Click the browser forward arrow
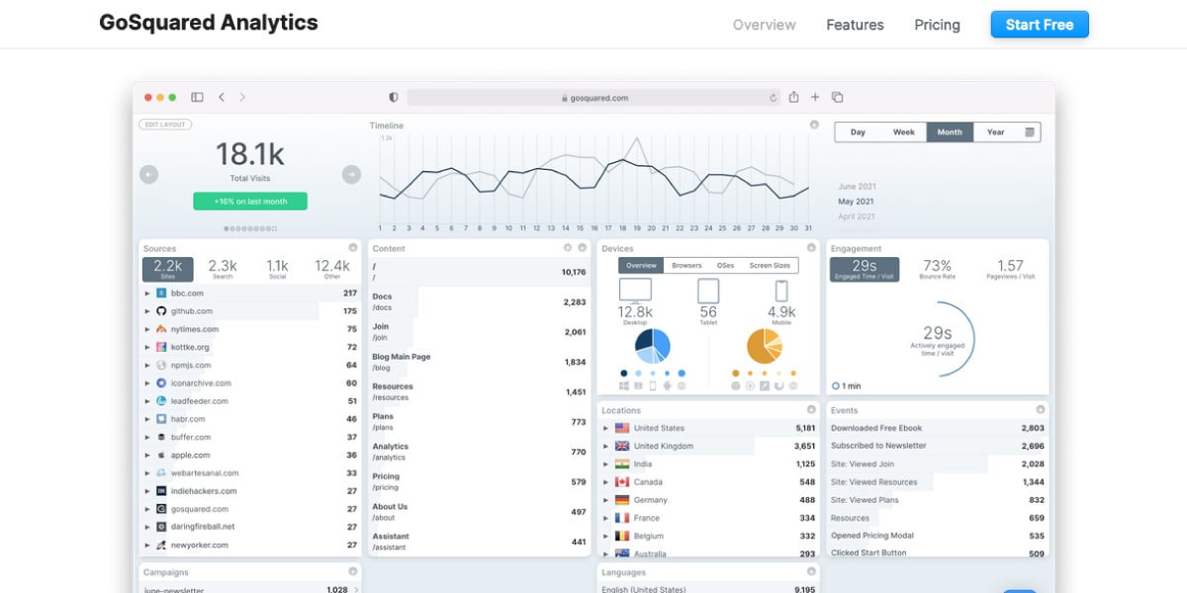The width and height of the screenshot is (1187, 593). (242, 97)
